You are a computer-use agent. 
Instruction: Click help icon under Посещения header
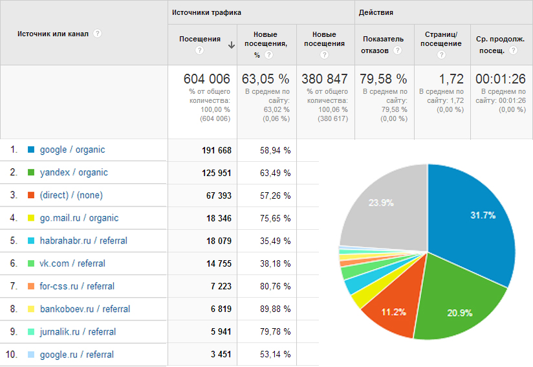tap(200, 50)
